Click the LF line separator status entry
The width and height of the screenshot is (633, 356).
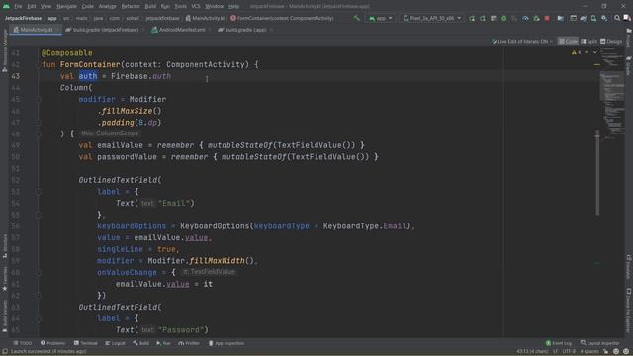point(555,352)
